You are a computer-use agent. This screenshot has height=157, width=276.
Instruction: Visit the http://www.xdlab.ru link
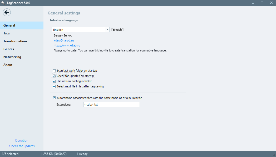(x=67, y=45)
